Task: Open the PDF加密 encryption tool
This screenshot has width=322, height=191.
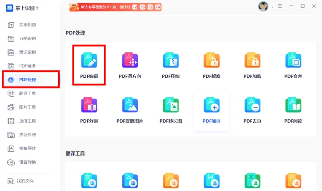Action: pos(252,65)
